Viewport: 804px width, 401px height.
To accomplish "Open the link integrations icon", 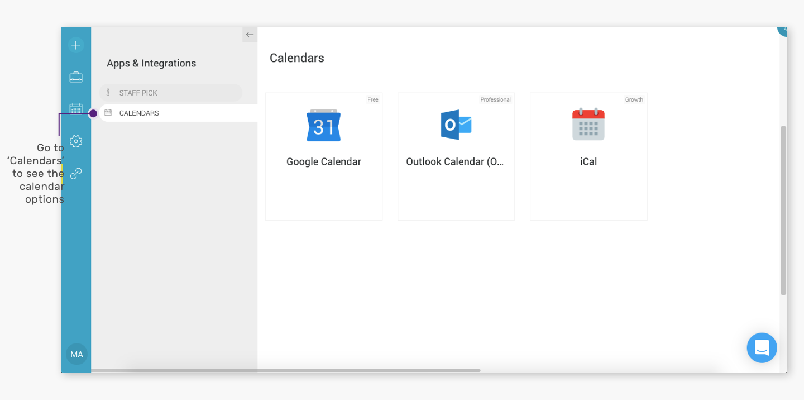I will 76,173.
